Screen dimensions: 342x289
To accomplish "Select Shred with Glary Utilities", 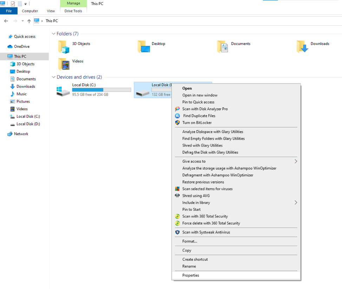I will tap(236, 146).
